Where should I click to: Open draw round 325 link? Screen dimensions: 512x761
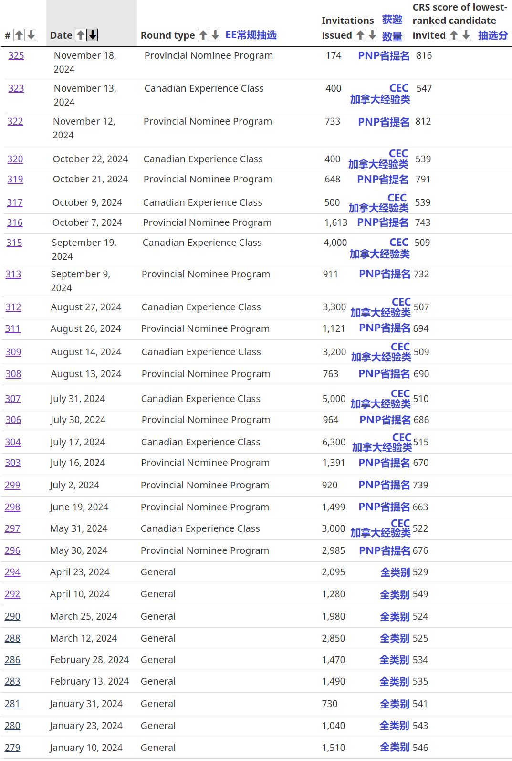(16, 55)
